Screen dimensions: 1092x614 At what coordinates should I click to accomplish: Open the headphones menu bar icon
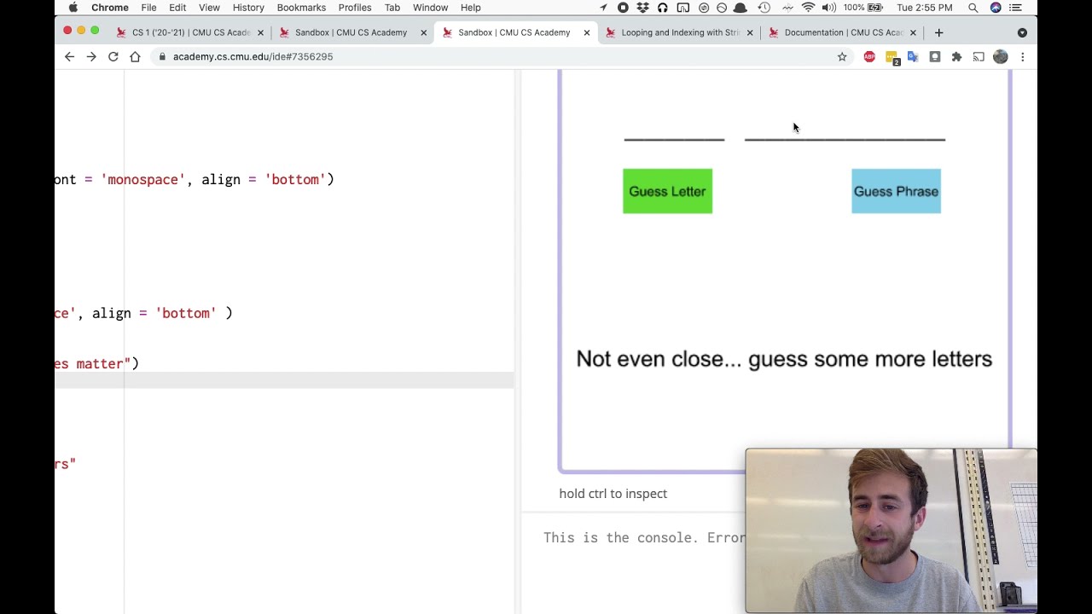click(x=662, y=8)
